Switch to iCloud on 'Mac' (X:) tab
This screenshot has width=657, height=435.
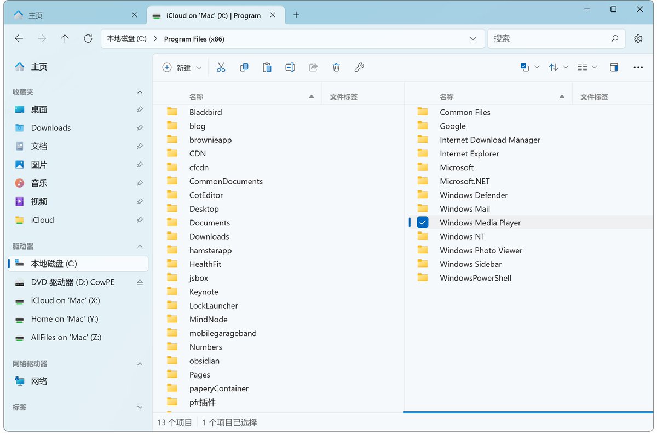click(217, 15)
